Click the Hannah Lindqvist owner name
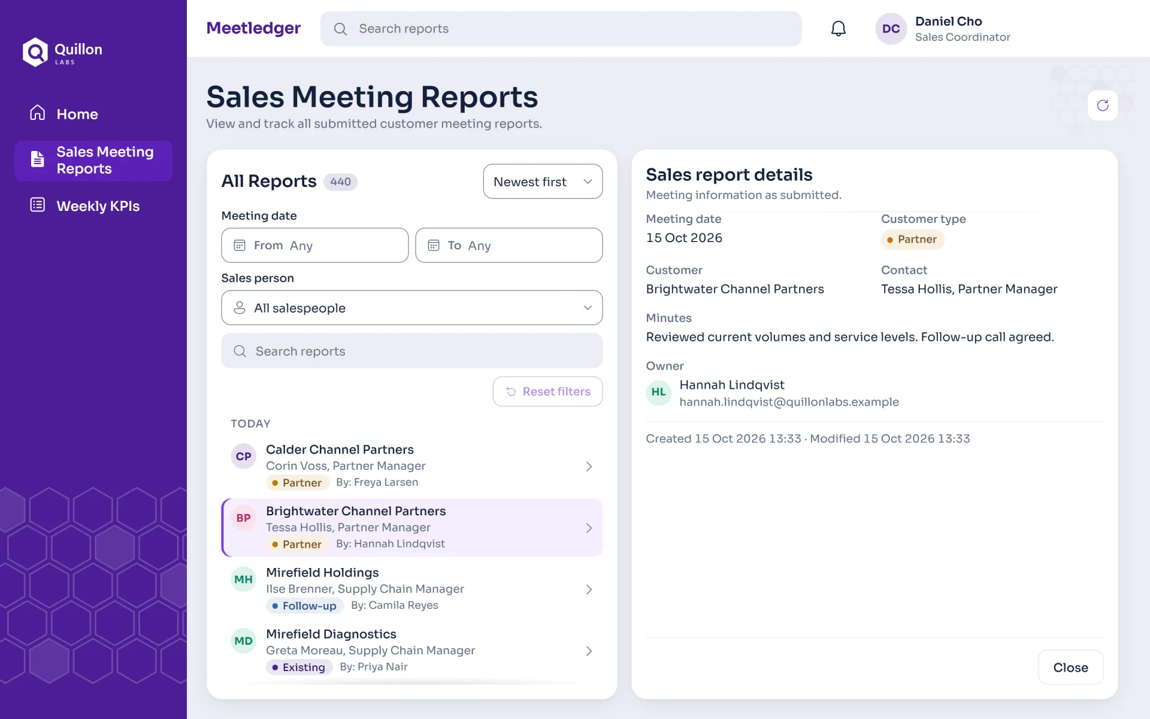Image resolution: width=1150 pixels, height=719 pixels. (x=732, y=385)
